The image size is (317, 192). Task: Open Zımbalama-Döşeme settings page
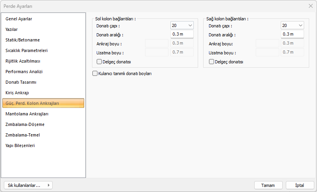pyautogui.click(x=25, y=124)
